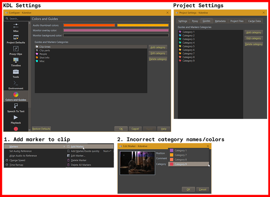Click Edit category in Project Settings
The height and width of the screenshot is (197, 270).
click(x=253, y=38)
